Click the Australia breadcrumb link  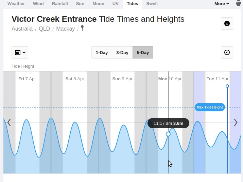(x=22, y=29)
